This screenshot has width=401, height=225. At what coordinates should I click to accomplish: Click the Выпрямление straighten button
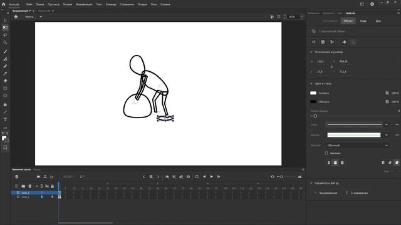point(326,193)
